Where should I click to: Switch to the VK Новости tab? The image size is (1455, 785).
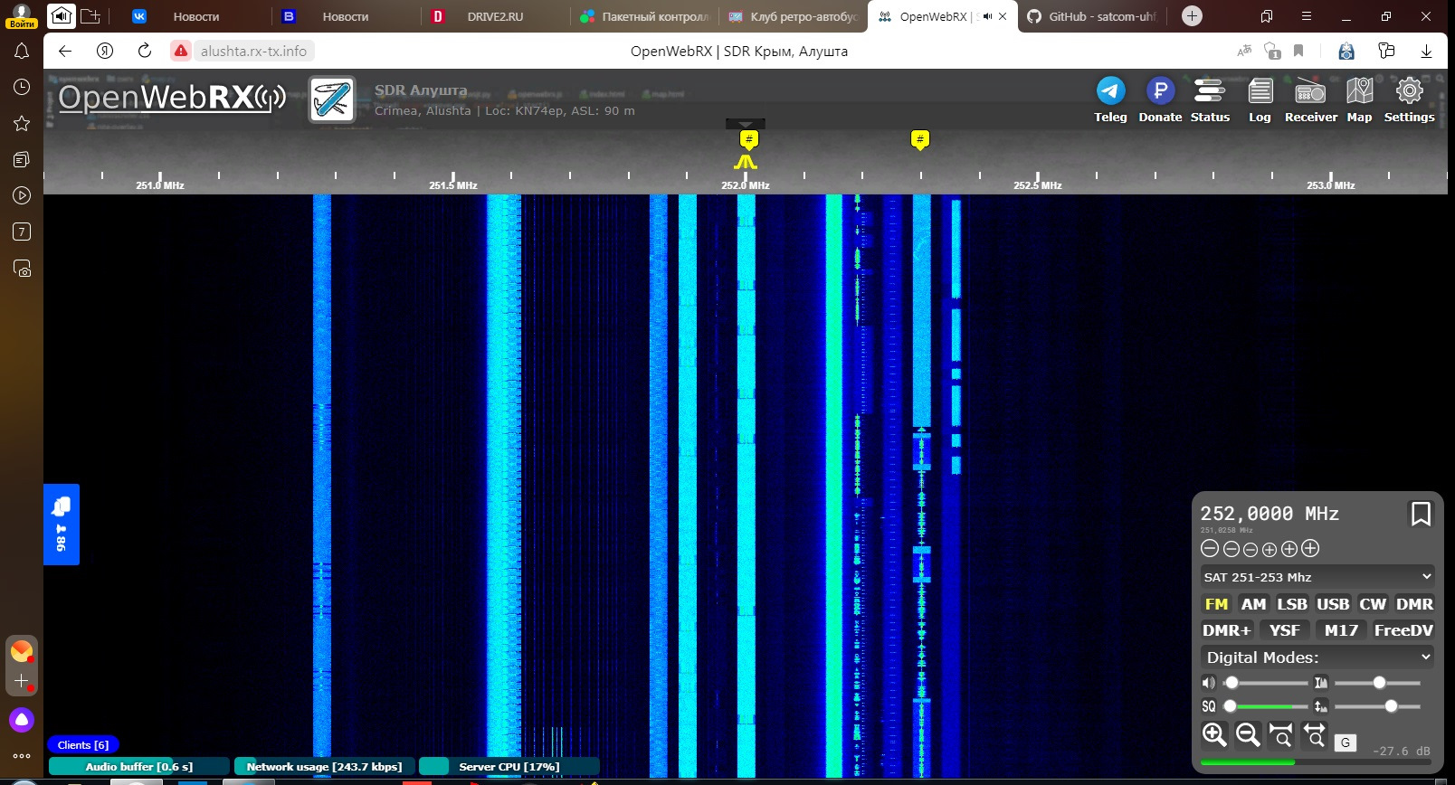click(x=195, y=16)
